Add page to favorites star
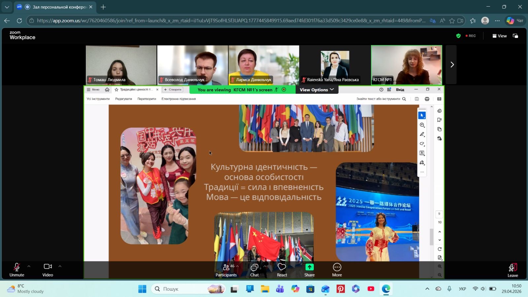Image resolution: width=528 pixels, height=297 pixels. tap(452, 21)
